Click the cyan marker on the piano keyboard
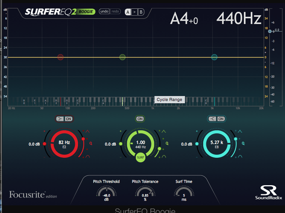Image resolution: width=285 pixels, height=213 pixels. [x=214, y=102]
